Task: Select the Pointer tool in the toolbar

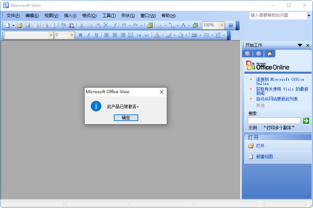Action: (159, 25)
